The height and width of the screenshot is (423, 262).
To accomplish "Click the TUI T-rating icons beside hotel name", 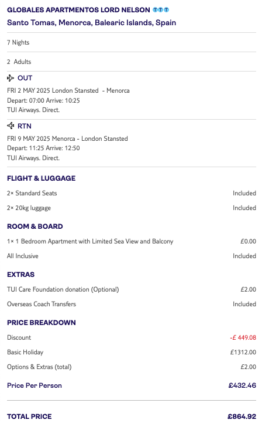I will (161, 10).
